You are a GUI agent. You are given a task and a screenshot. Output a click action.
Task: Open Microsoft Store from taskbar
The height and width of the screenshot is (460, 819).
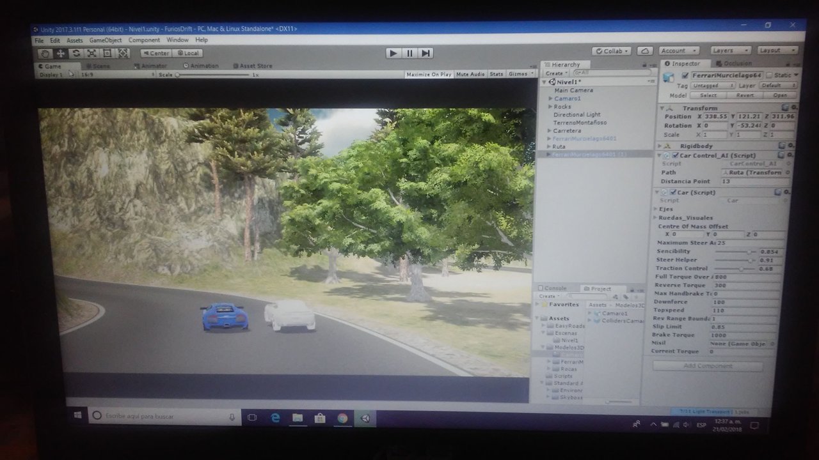[x=320, y=418]
